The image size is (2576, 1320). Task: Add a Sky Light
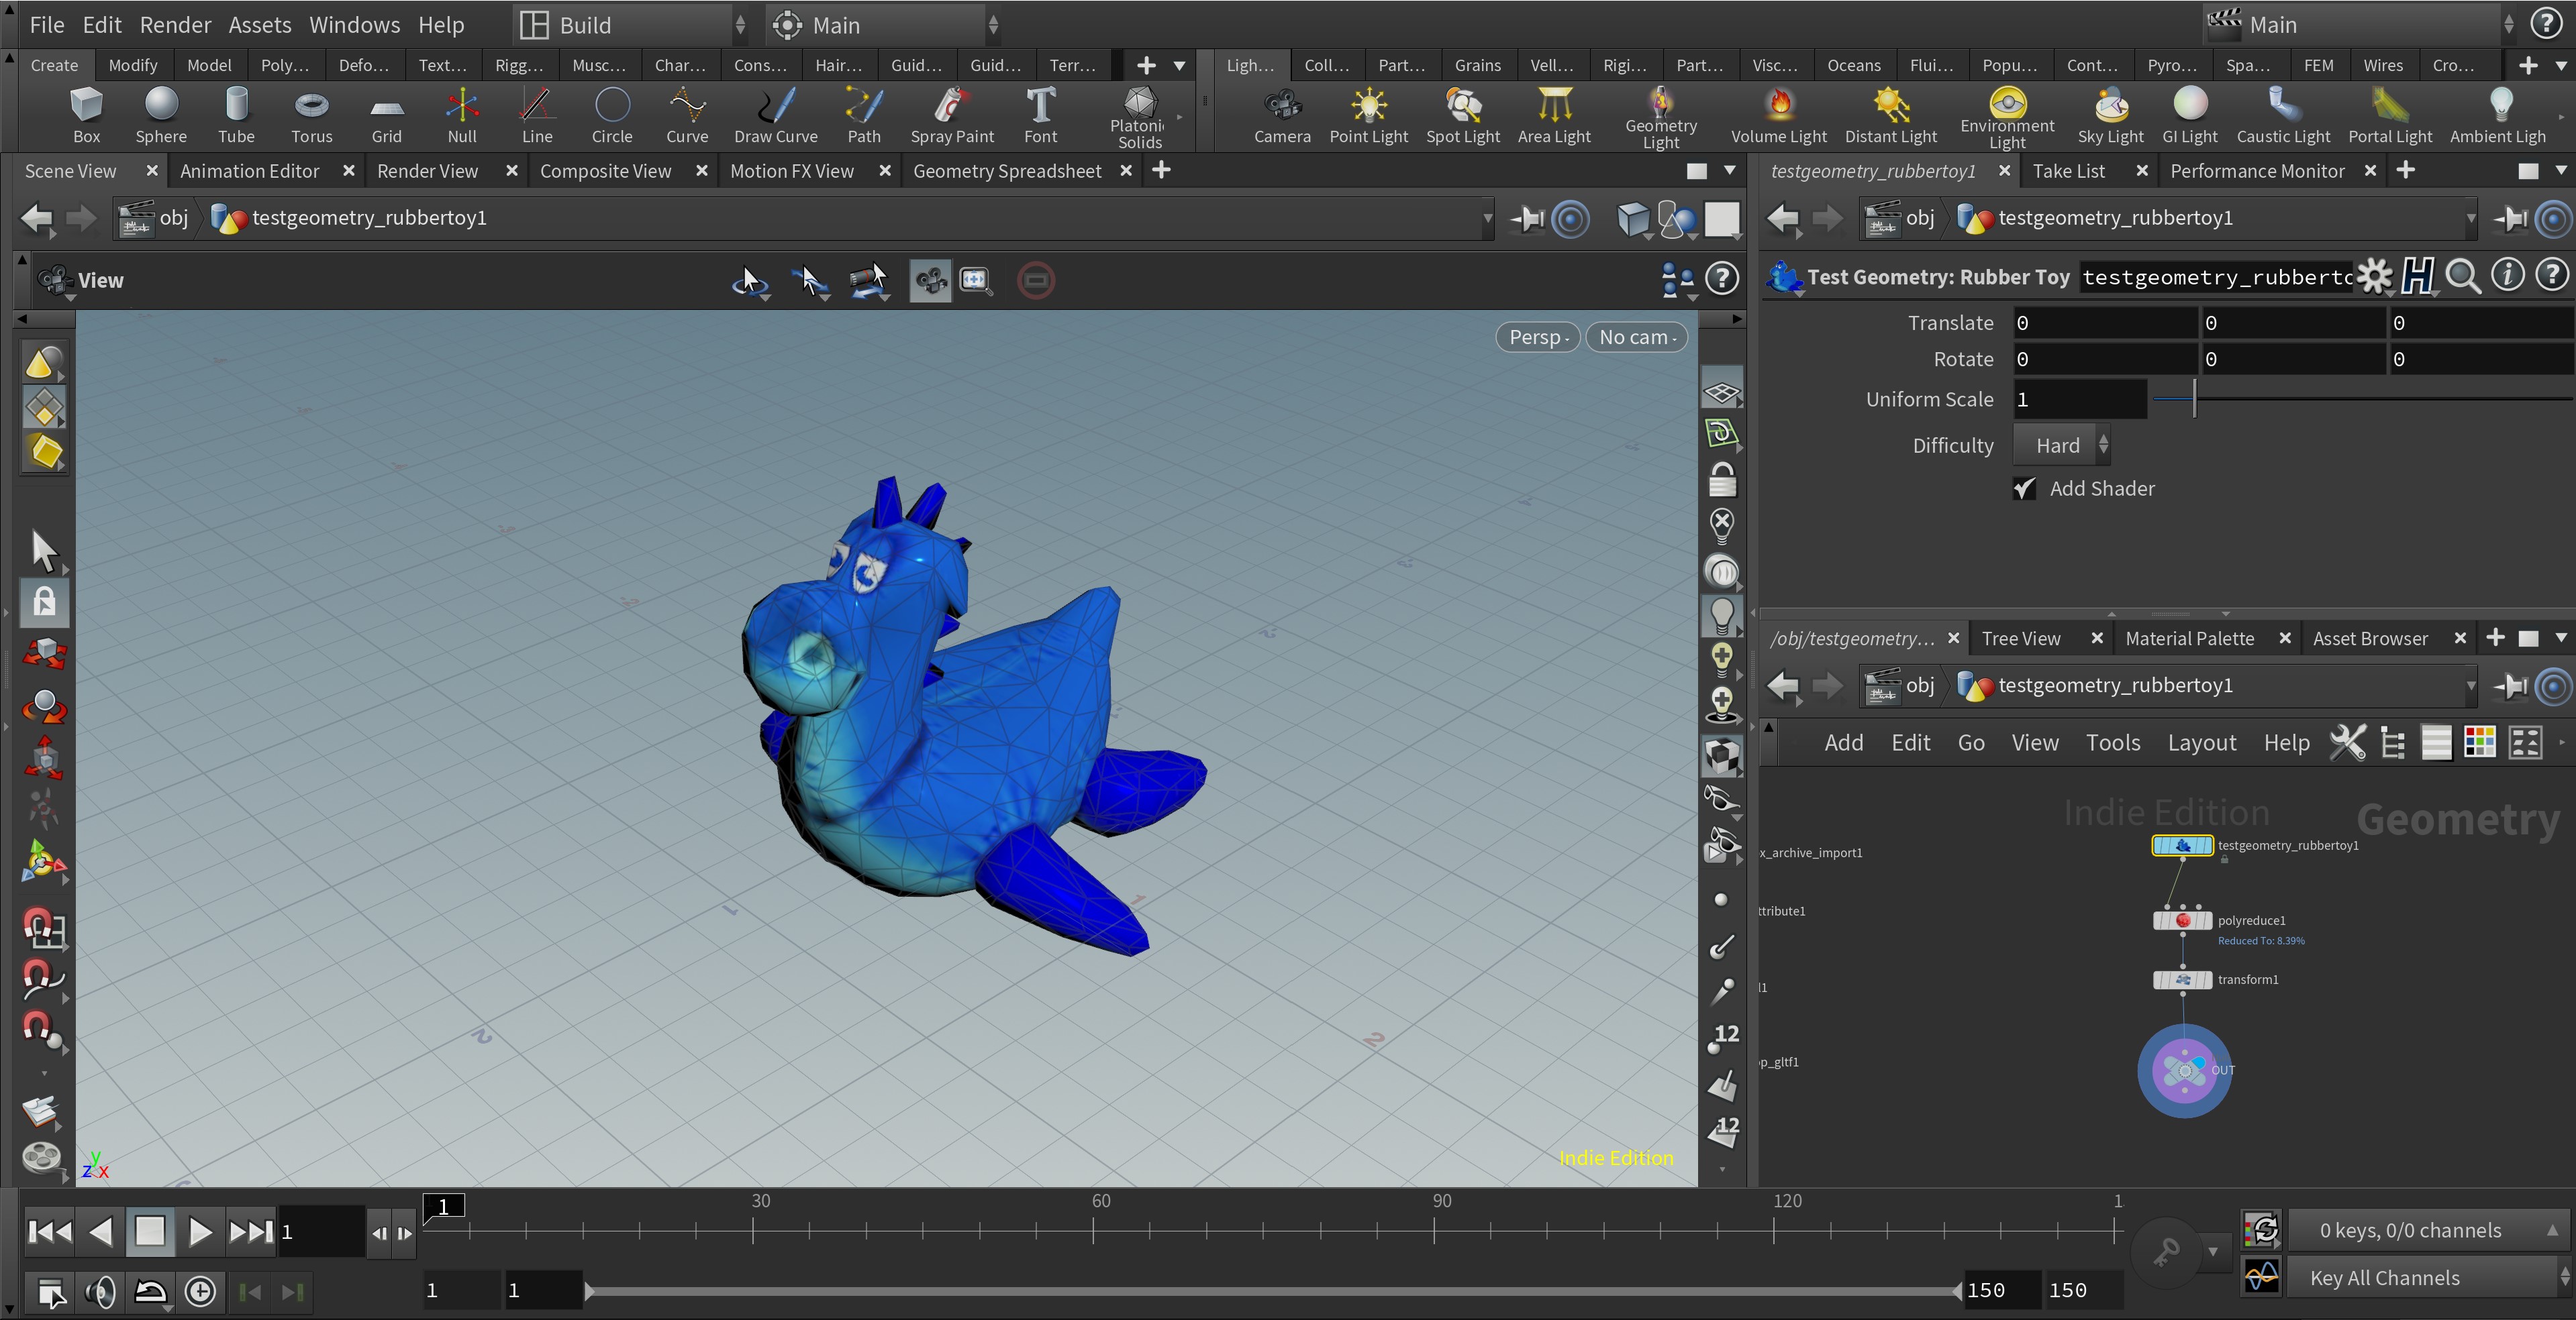(2110, 114)
